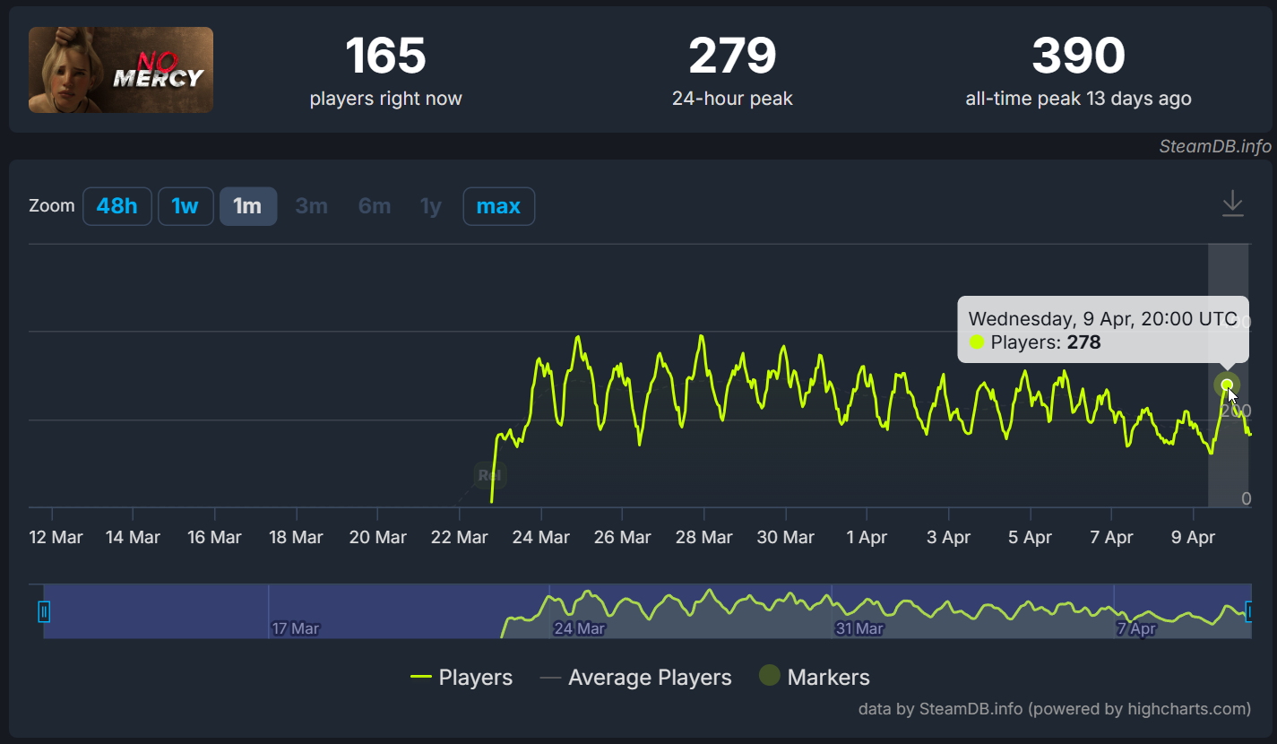Click the No Mercy game thumbnail
This screenshot has width=1277, height=744.
tap(121, 70)
